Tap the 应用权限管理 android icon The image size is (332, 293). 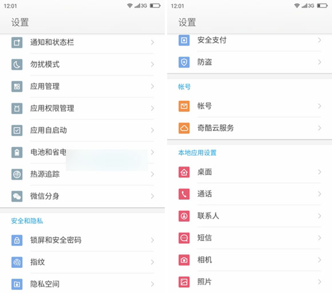17,108
